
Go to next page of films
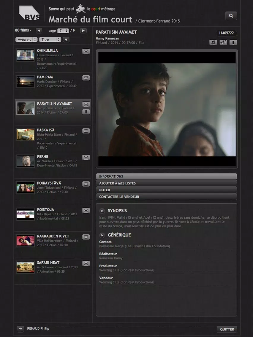pos(83,31)
